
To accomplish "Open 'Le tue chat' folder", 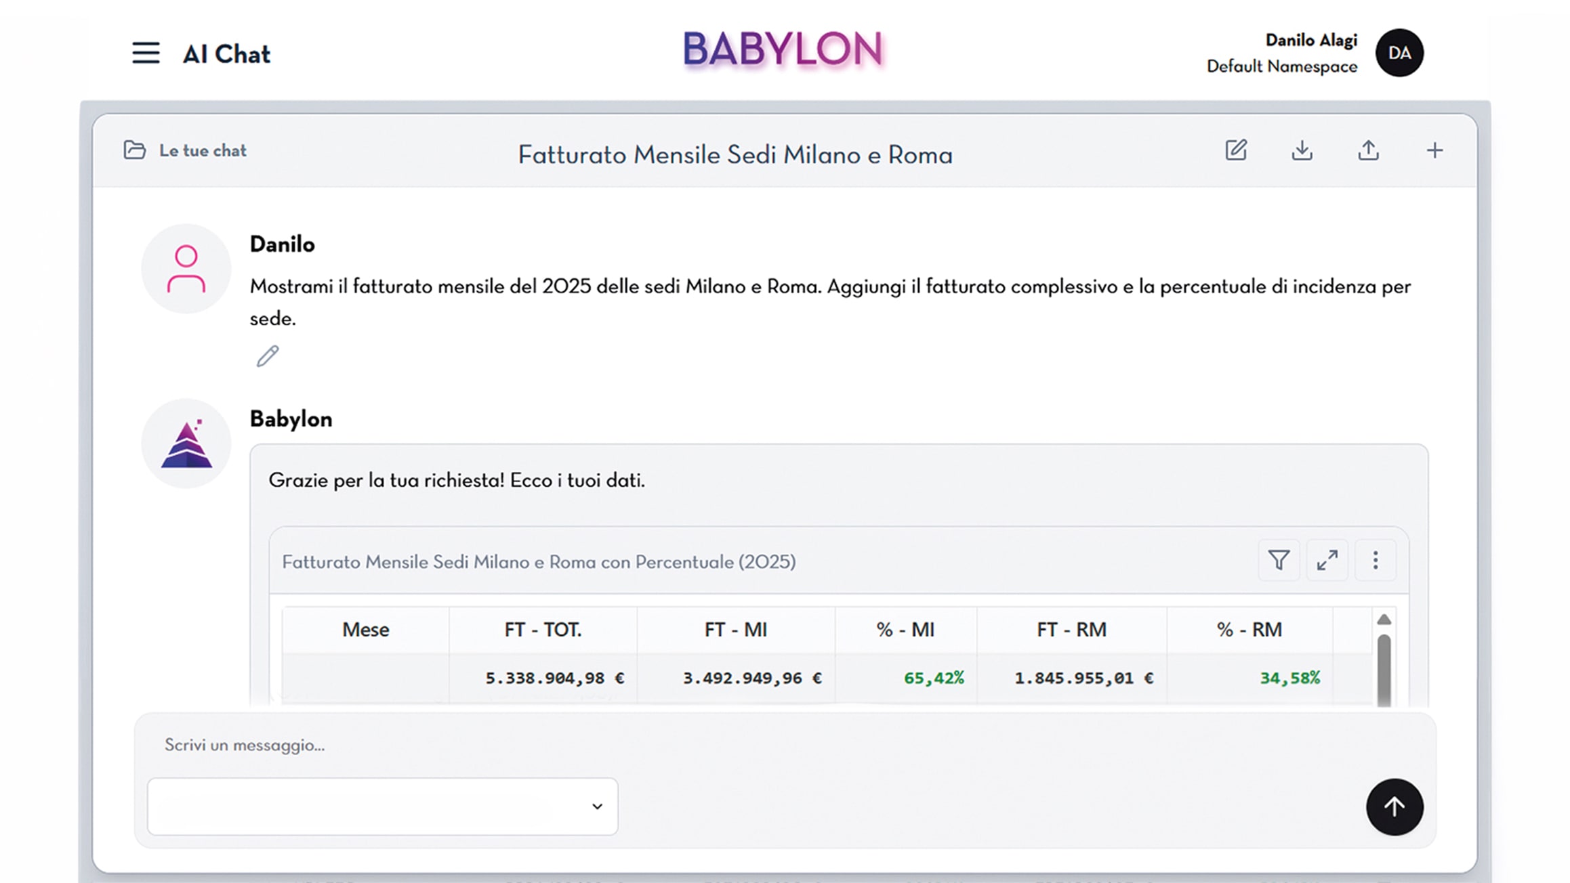I will pos(185,150).
